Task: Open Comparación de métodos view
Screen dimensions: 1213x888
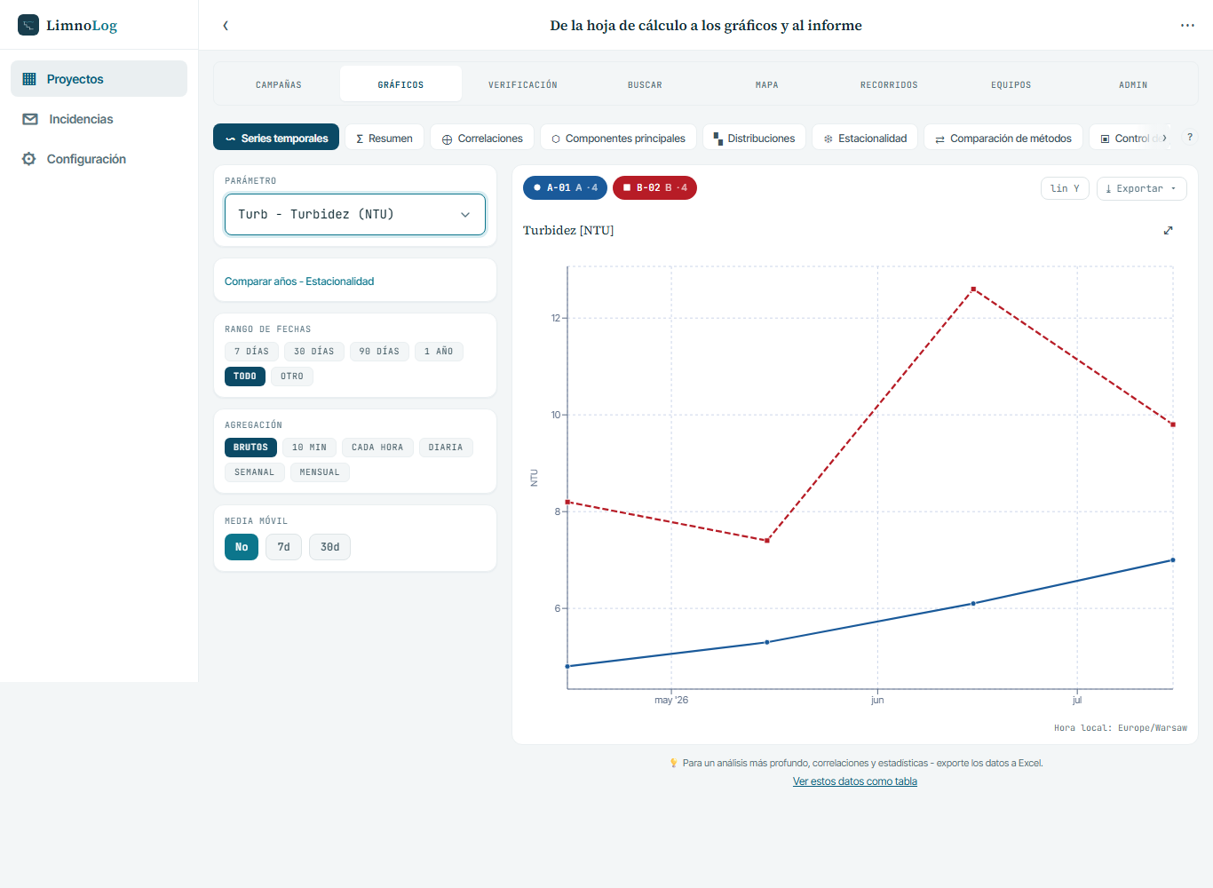Action: [x=1003, y=138]
